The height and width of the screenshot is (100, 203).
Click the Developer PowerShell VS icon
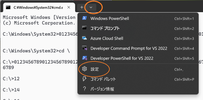pos(84,58)
